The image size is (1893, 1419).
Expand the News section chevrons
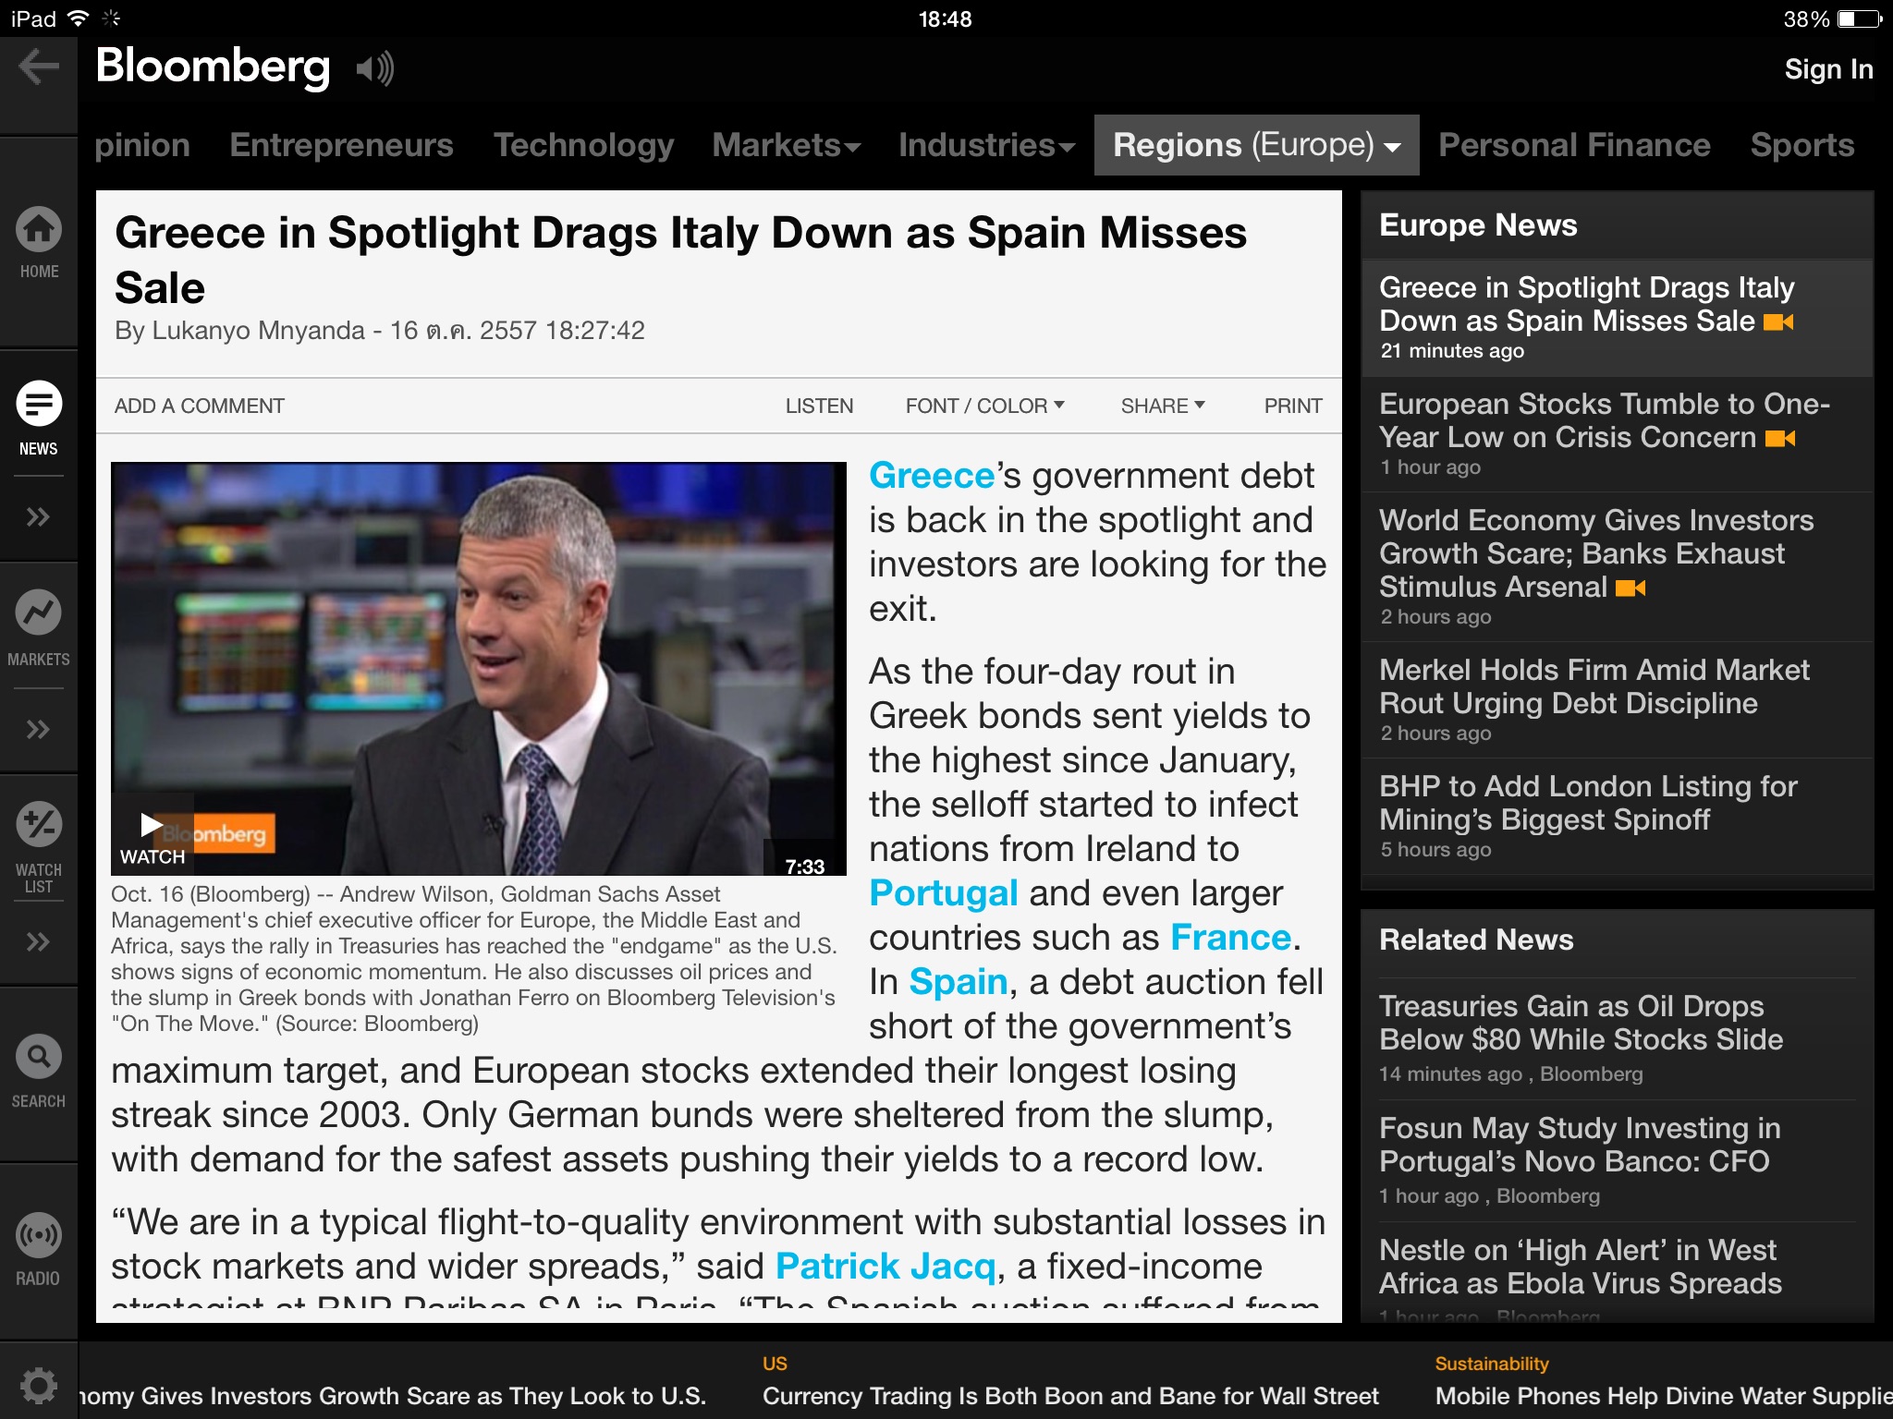pyautogui.click(x=39, y=516)
